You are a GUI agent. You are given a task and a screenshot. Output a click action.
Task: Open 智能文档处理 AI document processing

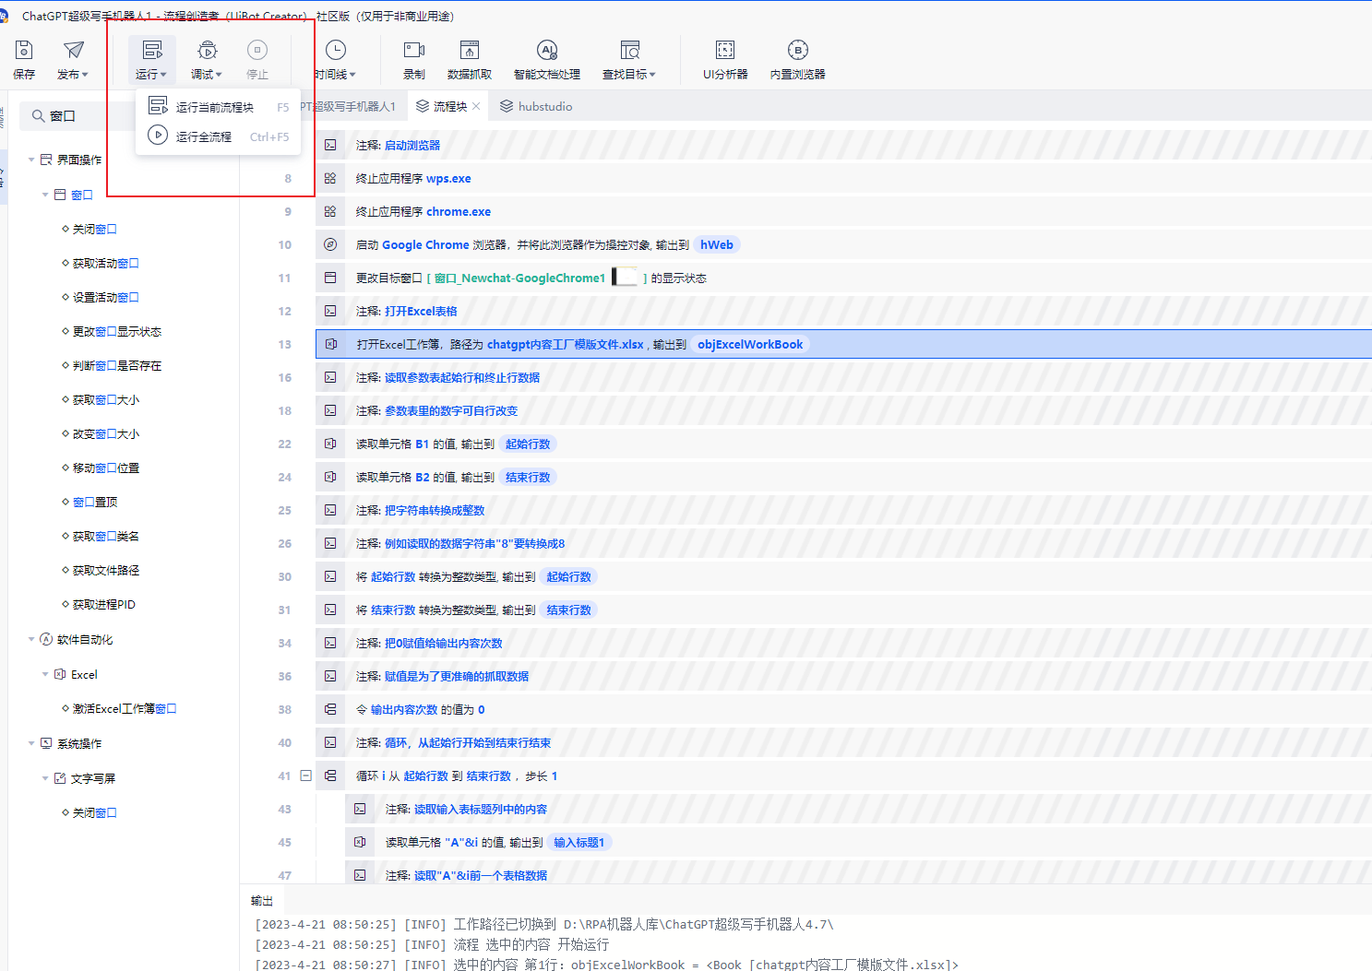(547, 60)
